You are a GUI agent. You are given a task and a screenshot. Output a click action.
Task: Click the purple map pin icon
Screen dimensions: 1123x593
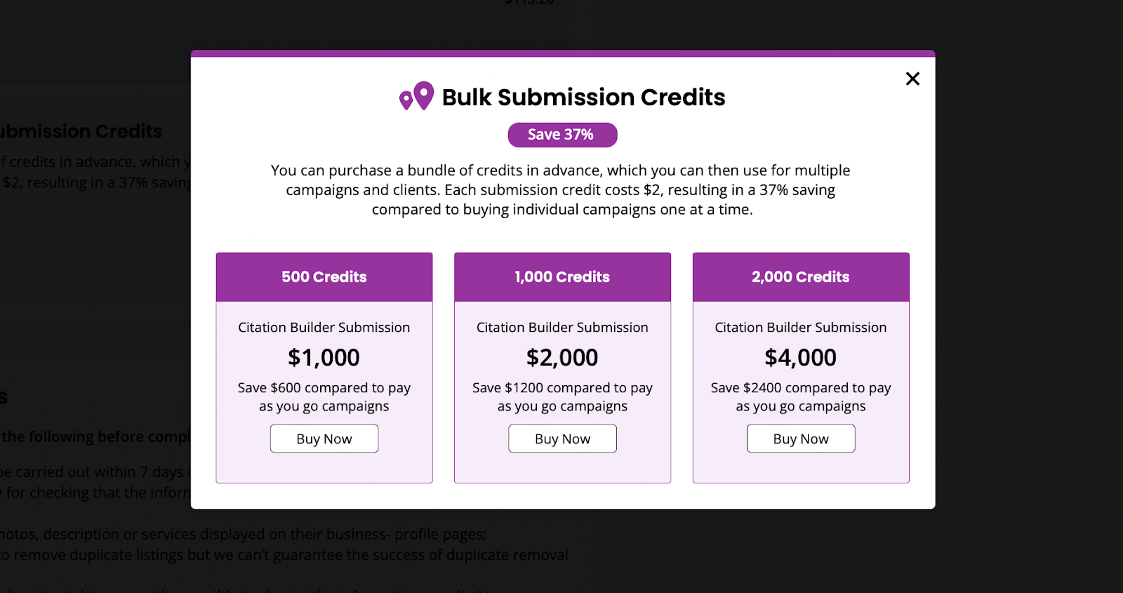pyautogui.click(x=417, y=96)
